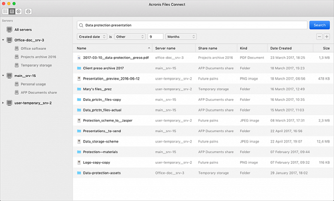Click folder icon of Data_prtctn_files-actual

(79, 110)
